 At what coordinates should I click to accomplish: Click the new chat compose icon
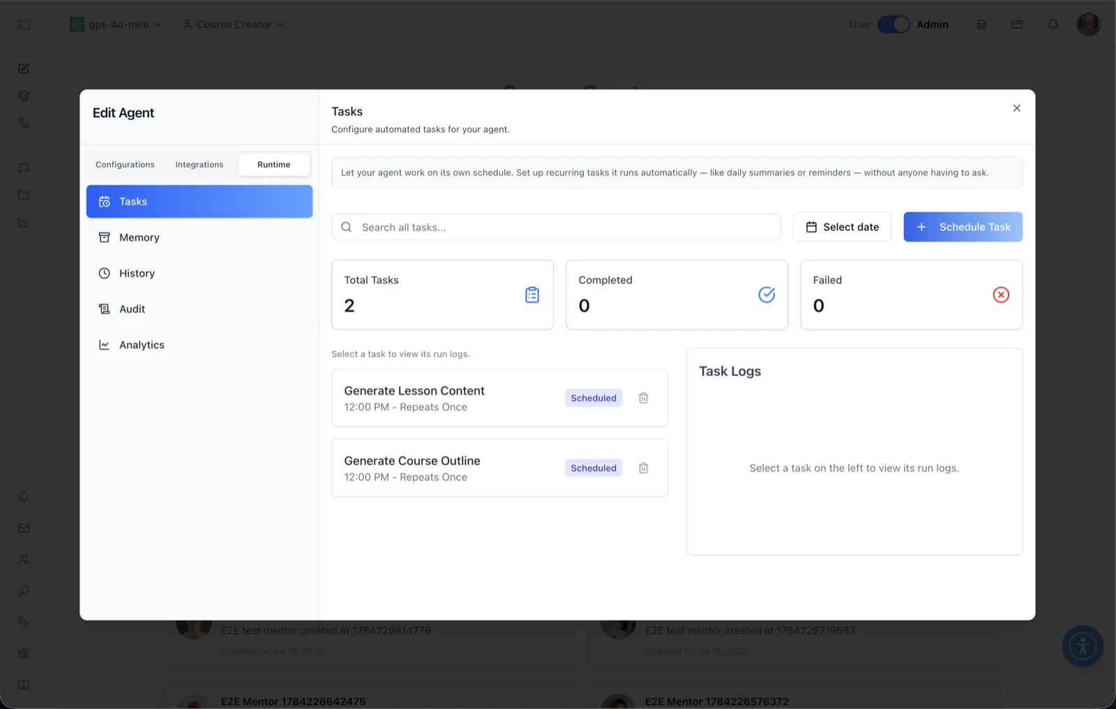(x=24, y=68)
